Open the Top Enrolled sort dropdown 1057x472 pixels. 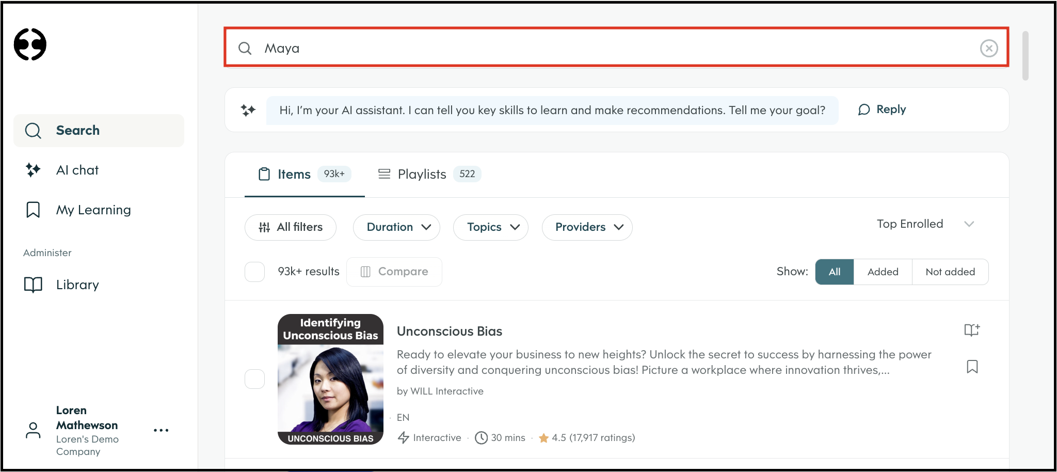pos(925,224)
